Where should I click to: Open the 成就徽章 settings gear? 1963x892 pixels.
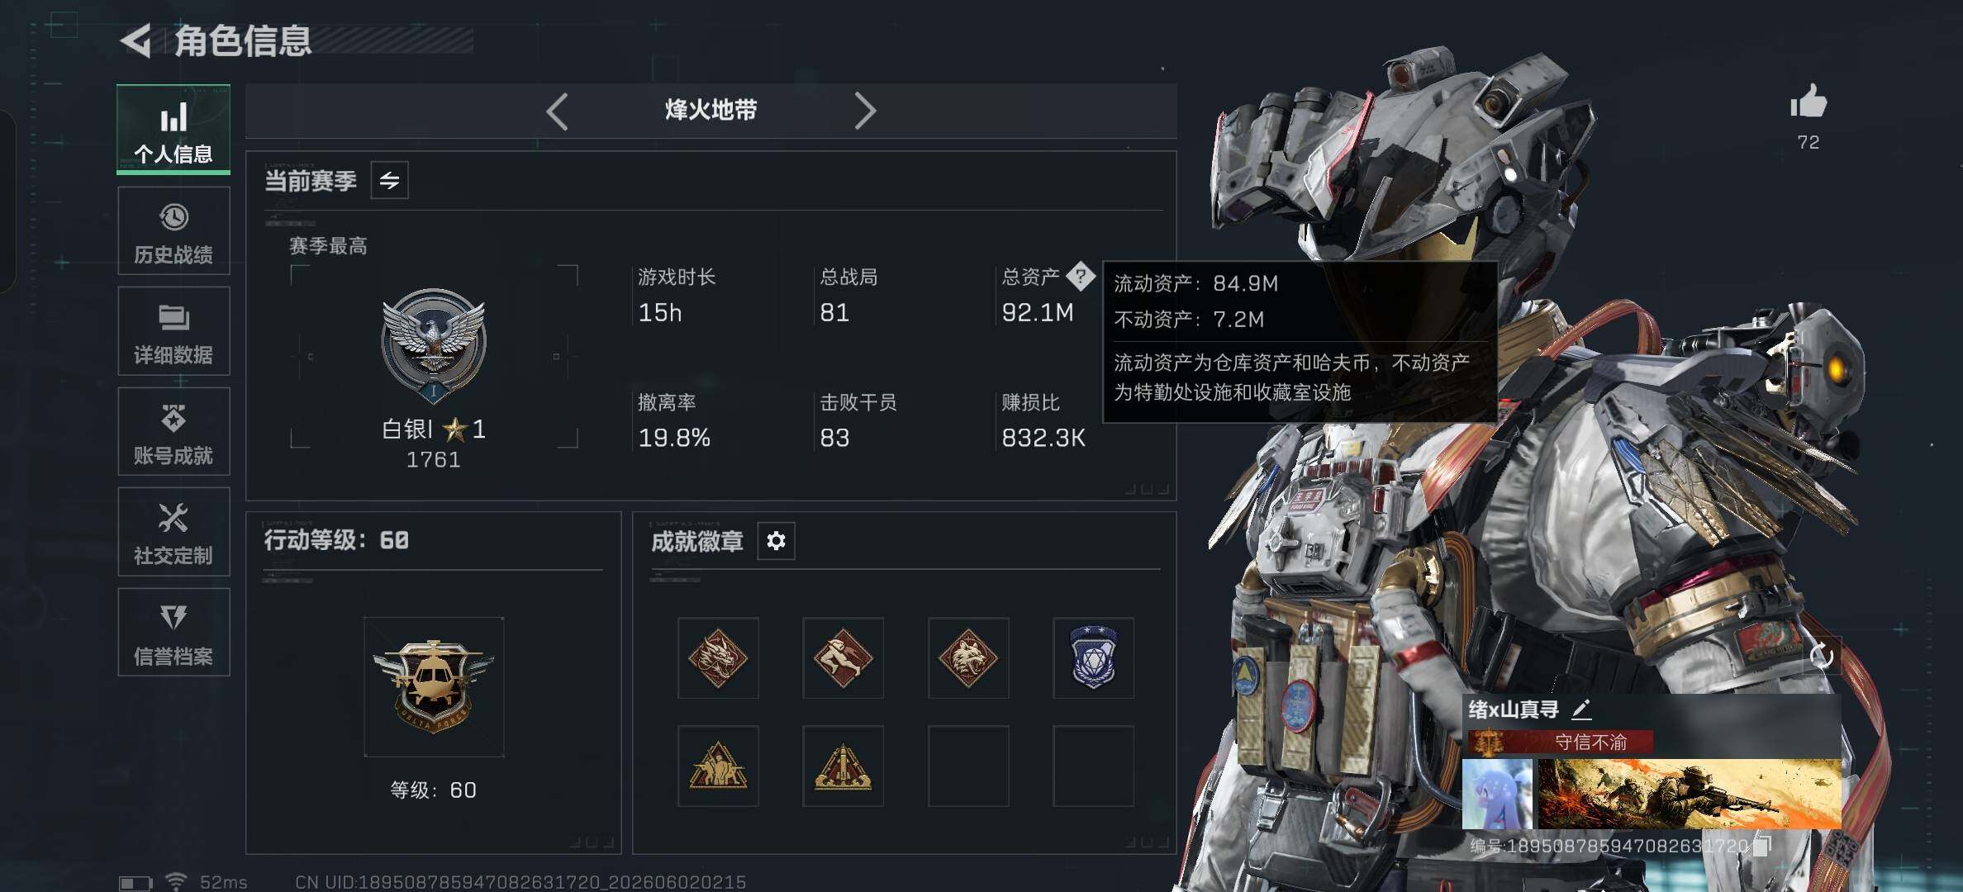coord(776,541)
